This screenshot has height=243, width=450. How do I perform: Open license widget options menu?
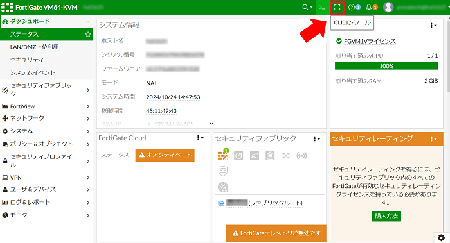[433, 26]
